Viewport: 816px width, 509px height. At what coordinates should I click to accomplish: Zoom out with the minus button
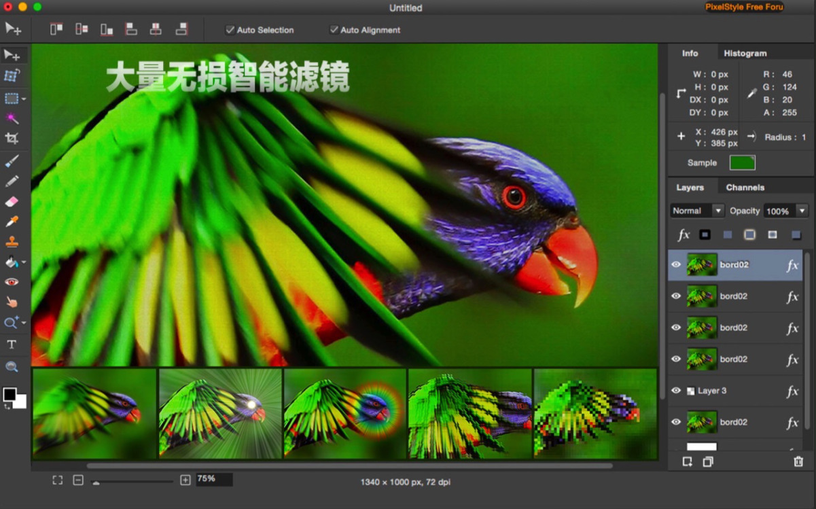pyautogui.click(x=78, y=480)
